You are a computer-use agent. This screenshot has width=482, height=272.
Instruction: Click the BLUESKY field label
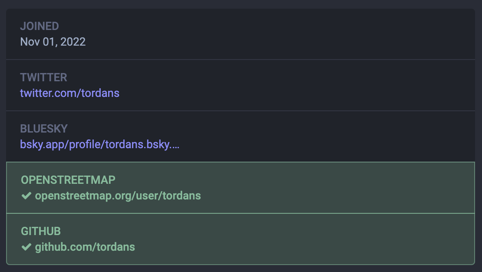coord(44,129)
